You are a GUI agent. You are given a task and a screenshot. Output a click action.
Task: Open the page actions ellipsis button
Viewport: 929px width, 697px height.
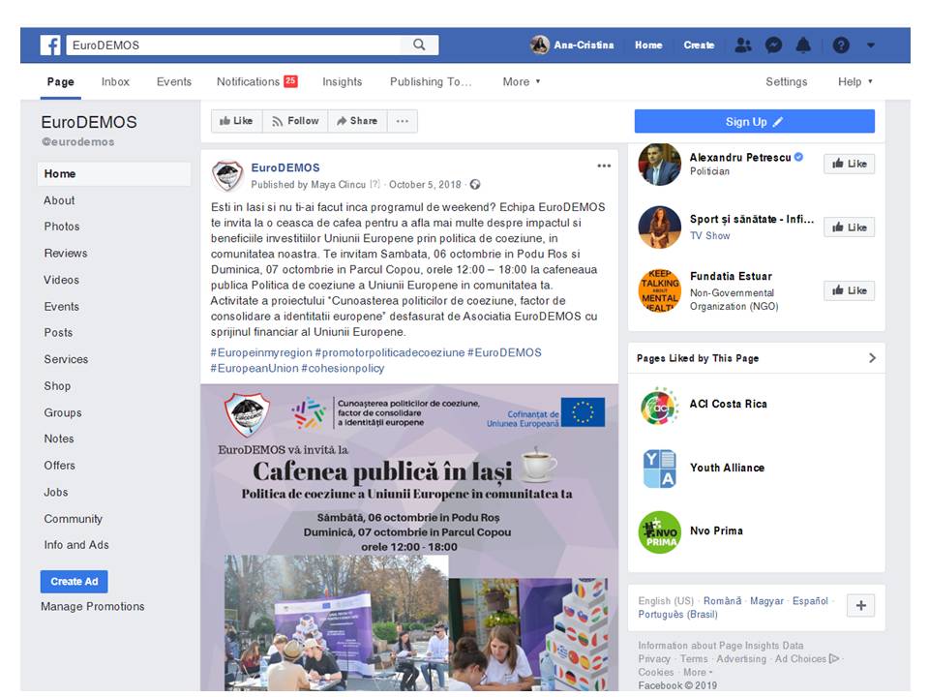coord(403,121)
